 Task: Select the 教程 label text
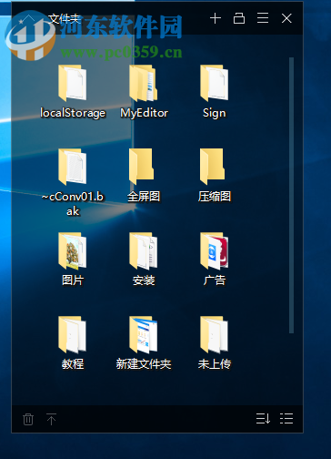pyautogui.click(x=73, y=364)
